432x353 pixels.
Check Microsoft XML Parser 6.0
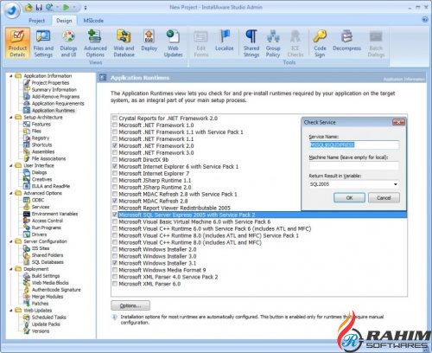pos(115,284)
